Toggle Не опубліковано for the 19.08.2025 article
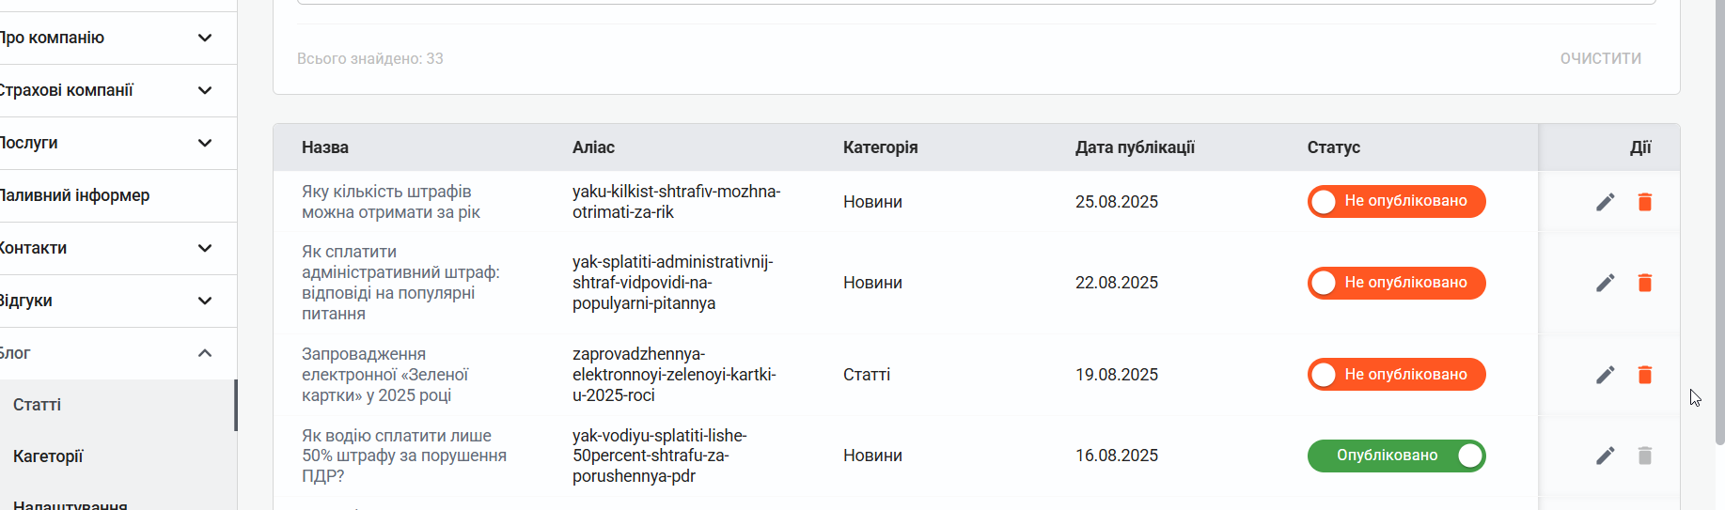Screen dimensions: 1725x510 click(x=1396, y=374)
